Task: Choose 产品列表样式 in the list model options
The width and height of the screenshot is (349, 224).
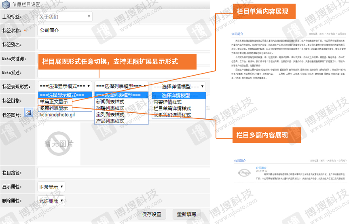Action: coord(110,121)
